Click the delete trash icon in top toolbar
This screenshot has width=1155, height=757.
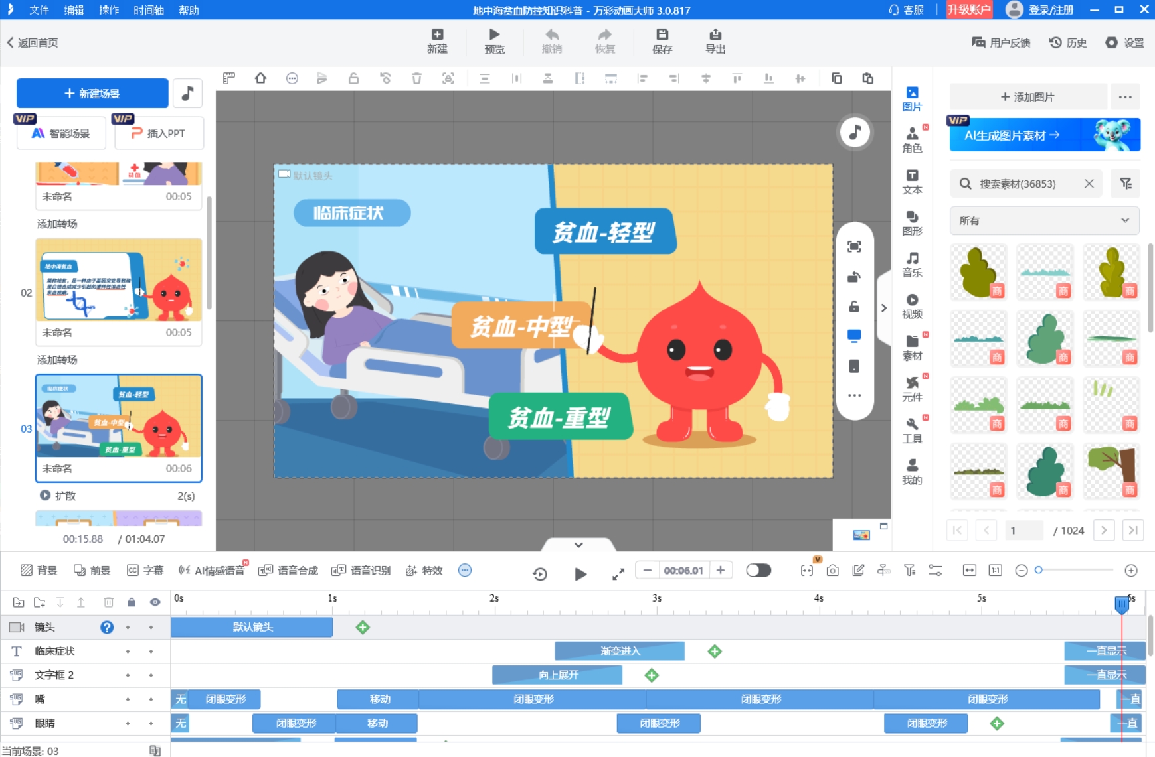coord(416,79)
